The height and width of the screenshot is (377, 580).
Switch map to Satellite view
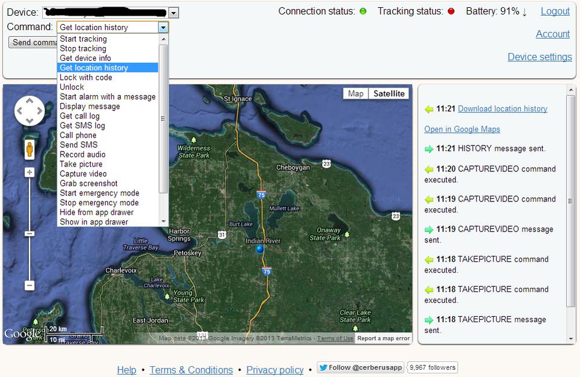[388, 93]
